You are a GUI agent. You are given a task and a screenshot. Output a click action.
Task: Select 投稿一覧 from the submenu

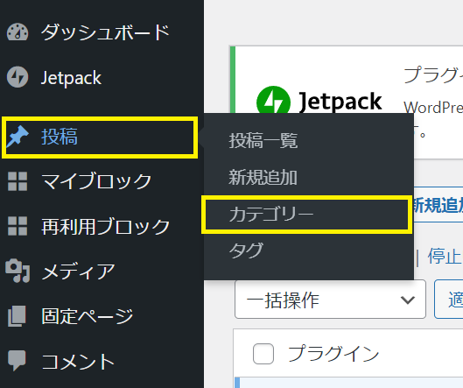263,140
